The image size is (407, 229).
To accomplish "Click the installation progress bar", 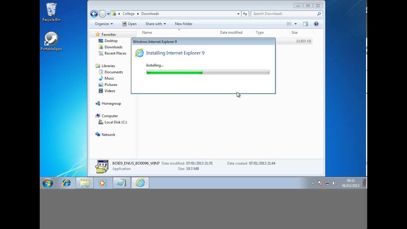I will click(x=208, y=72).
